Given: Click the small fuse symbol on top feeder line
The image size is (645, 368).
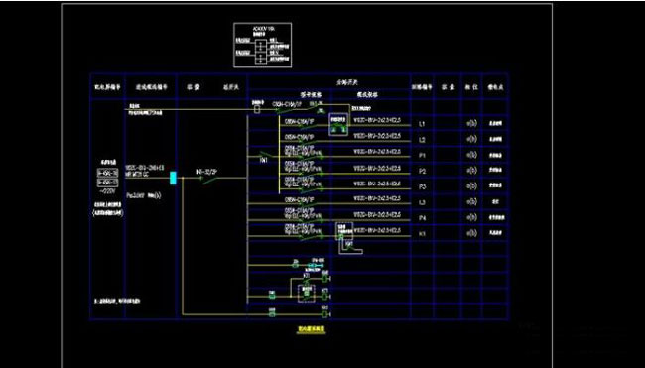Looking at the screenshot, I should click(257, 109).
